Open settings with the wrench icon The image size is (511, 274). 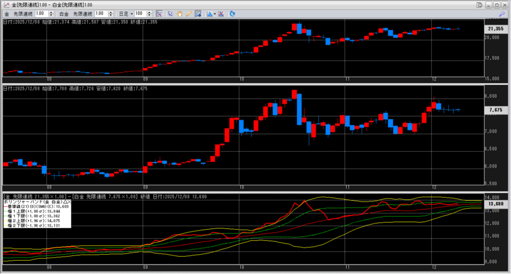coord(502,13)
